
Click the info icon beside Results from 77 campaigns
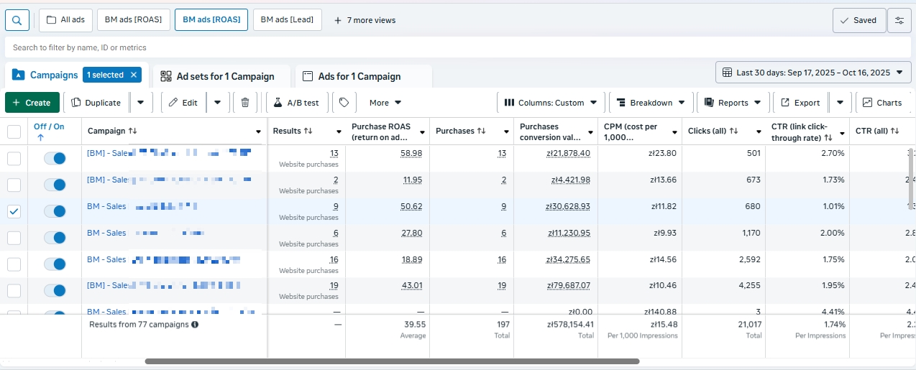pos(195,325)
